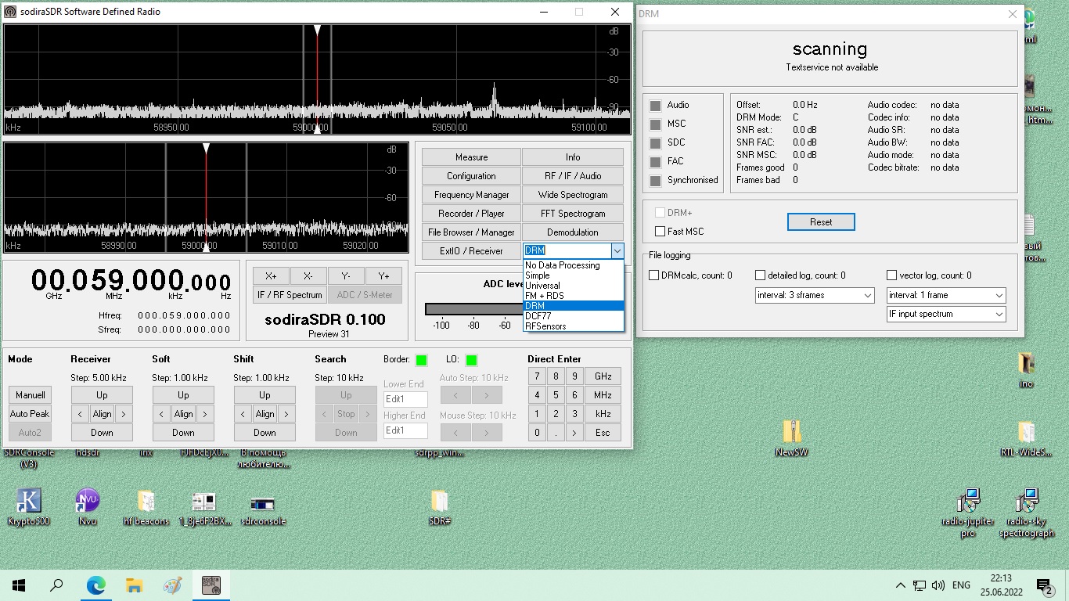This screenshot has width=1069, height=601.
Task: Open the NewSW zip archive
Action: pos(791,432)
